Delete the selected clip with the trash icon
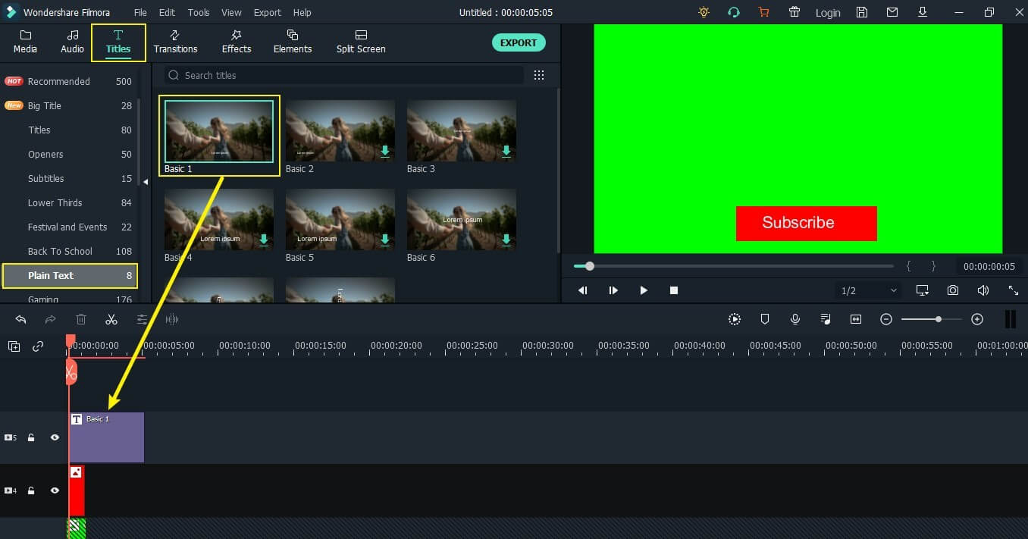The width and height of the screenshot is (1028, 539). point(81,319)
